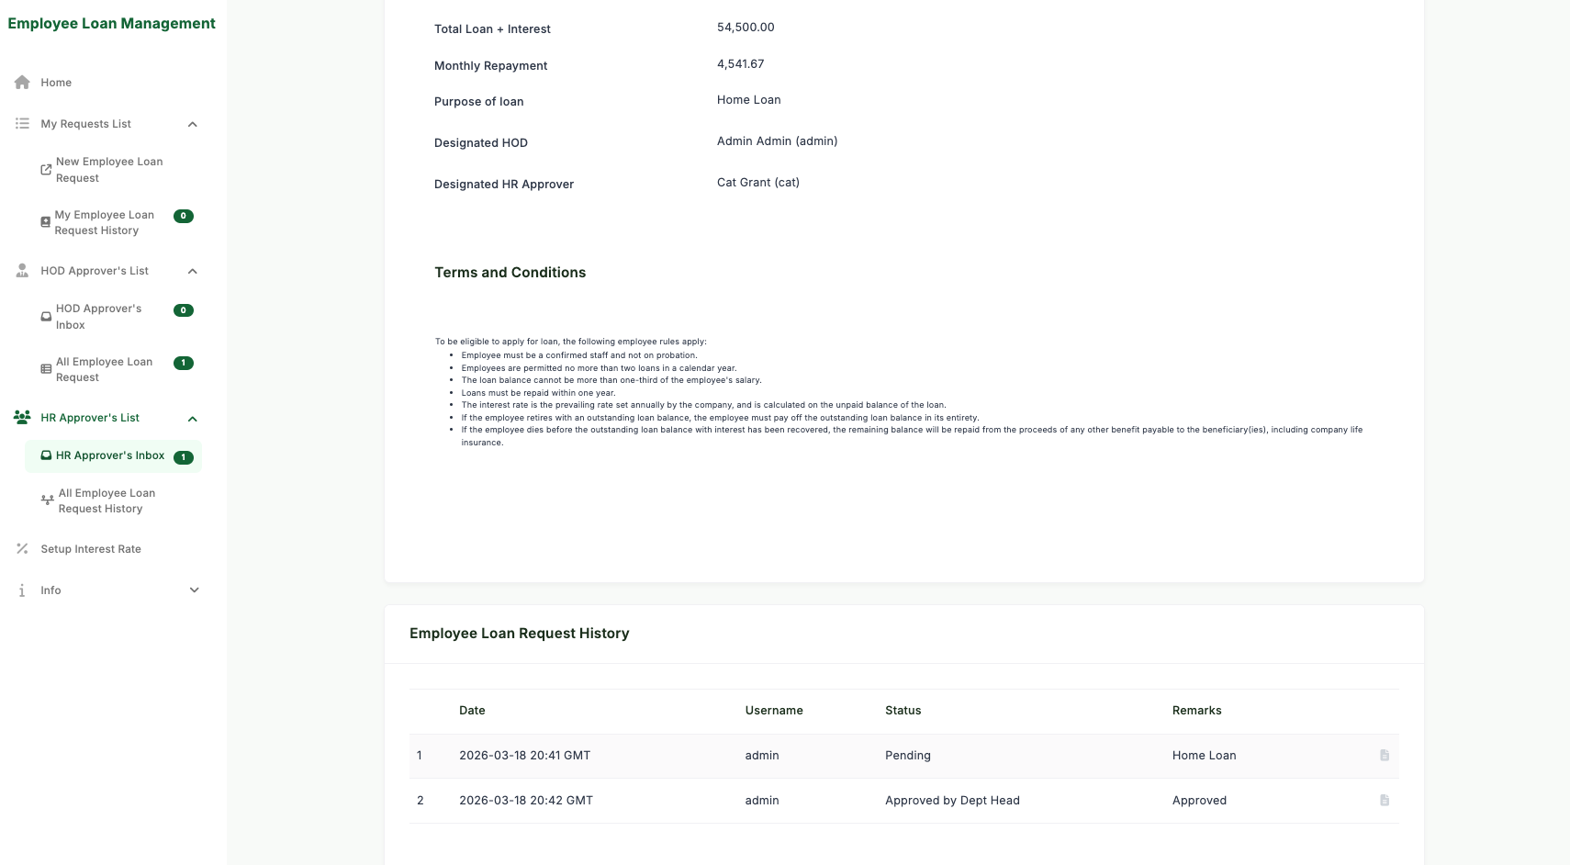Click All Employee Loan Request History icon
This screenshot has width=1570, height=865.
click(47, 500)
